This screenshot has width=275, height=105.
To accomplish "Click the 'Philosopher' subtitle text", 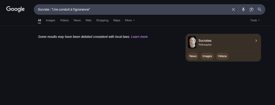I will (205, 45).
